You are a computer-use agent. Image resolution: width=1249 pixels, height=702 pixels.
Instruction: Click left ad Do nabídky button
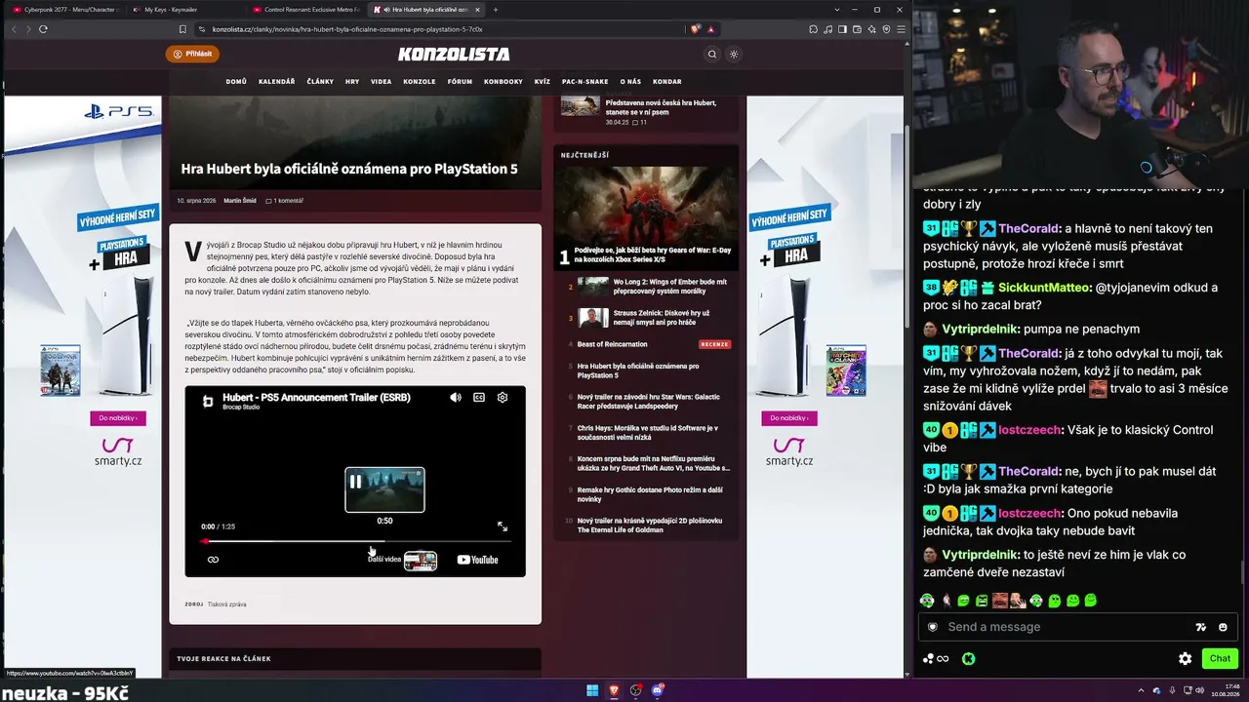click(118, 418)
